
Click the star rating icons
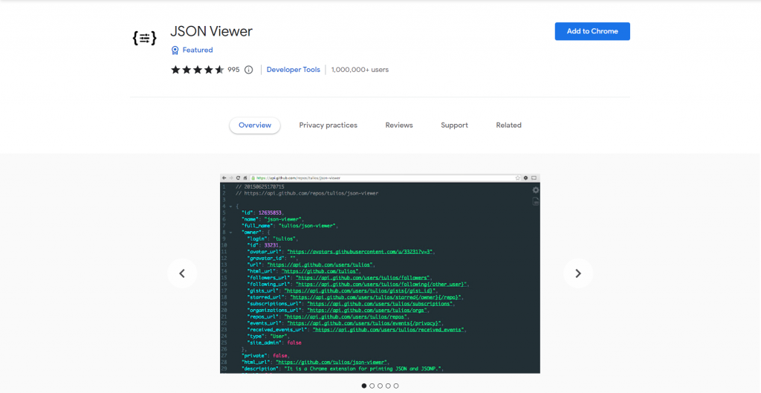pyautogui.click(x=198, y=70)
